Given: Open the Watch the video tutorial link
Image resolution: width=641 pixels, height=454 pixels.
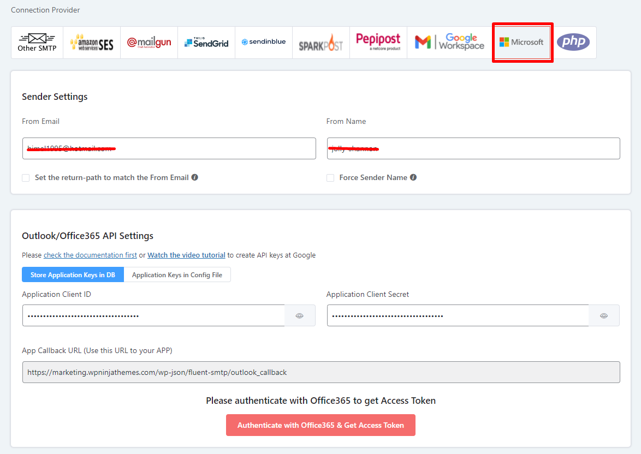Looking at the screenshot, I should coord(186,255).
